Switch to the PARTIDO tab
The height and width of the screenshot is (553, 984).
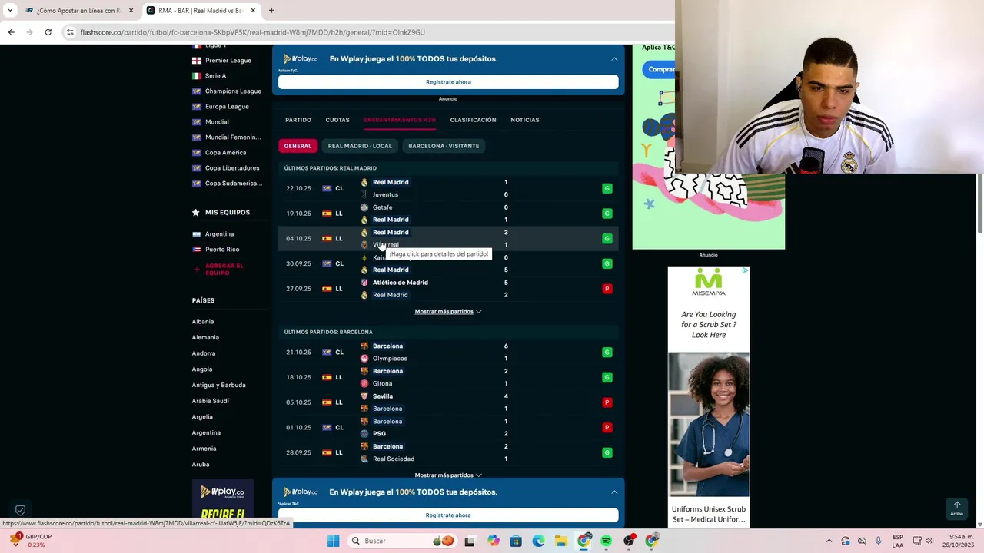pyautogui.click(x=298, y=120)
